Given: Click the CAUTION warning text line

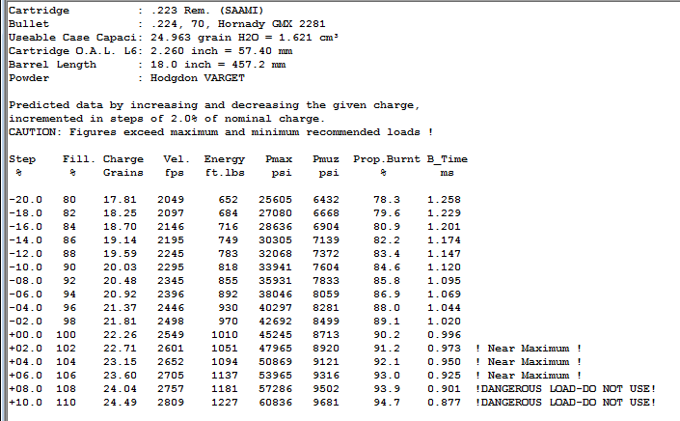Looking at the screenshot, I should click(220, 131).
